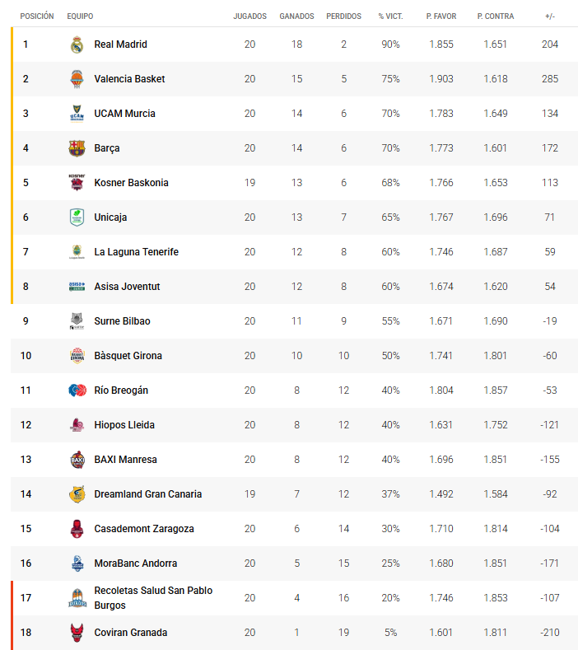Click the Real Madrid team logo
The height and width of the screenshot is (650, 578).
point(77,44)
